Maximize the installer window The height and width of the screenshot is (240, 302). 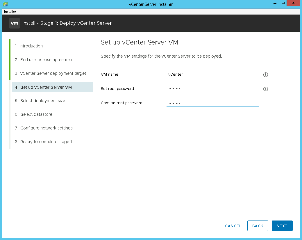pos(283,3)
